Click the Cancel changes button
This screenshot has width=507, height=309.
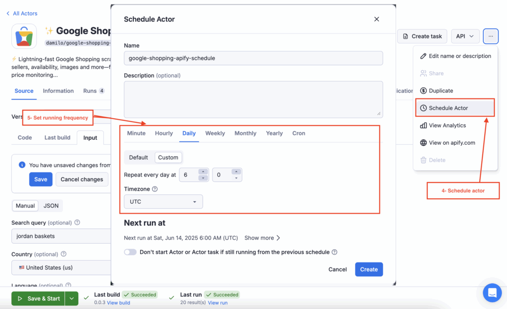[x=82, y=179]
